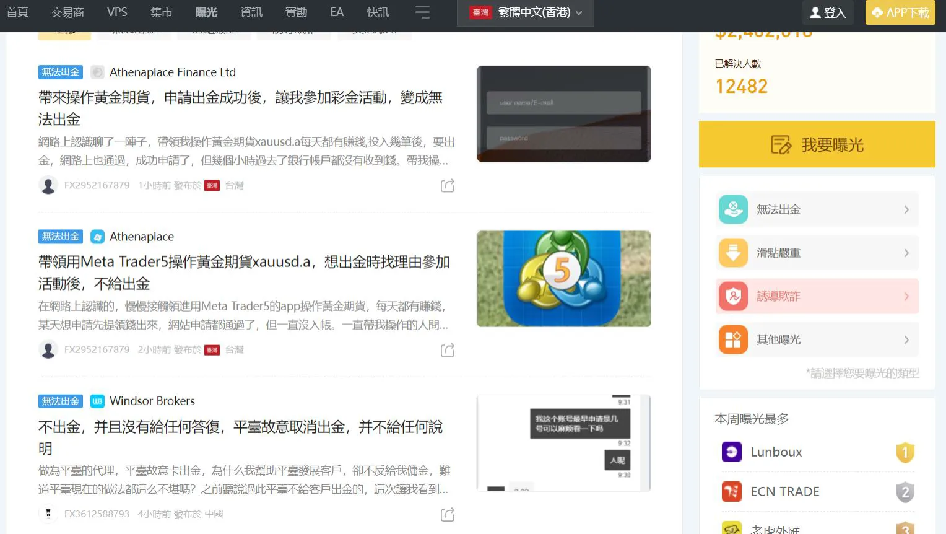
Task: Click the 誘導欺詐 red shield icon
Action: click(x=733, y=296)
